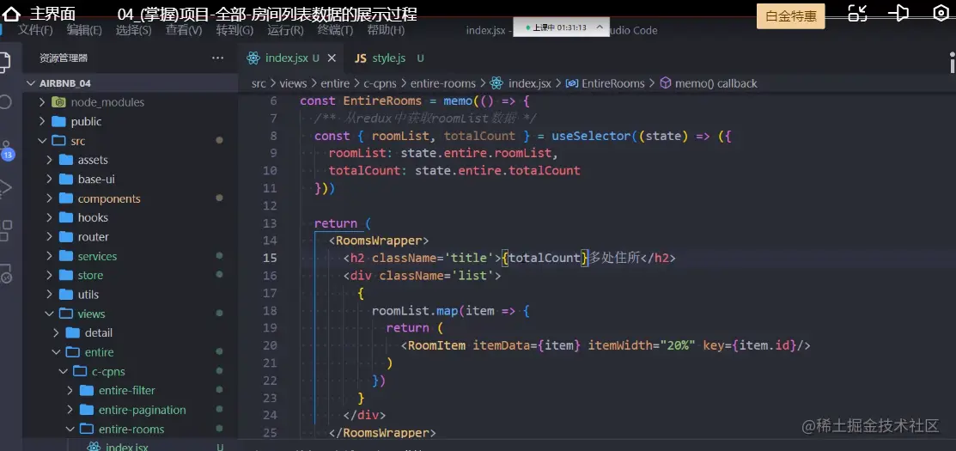Close the index.jsx editor tab
This screenshot has width=956, height=451.
point(332,58)
